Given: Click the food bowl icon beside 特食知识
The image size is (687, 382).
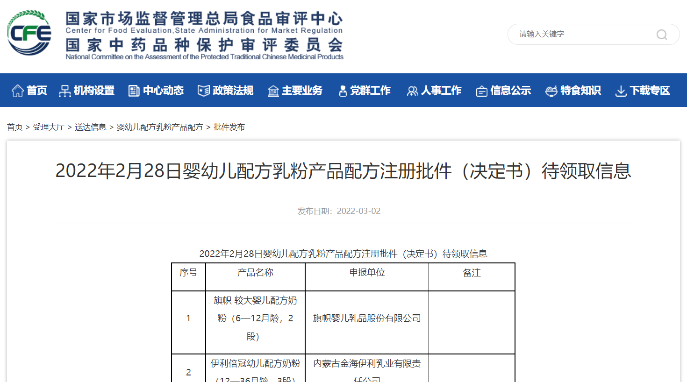Looking at the screenshot, I should 551,91.
